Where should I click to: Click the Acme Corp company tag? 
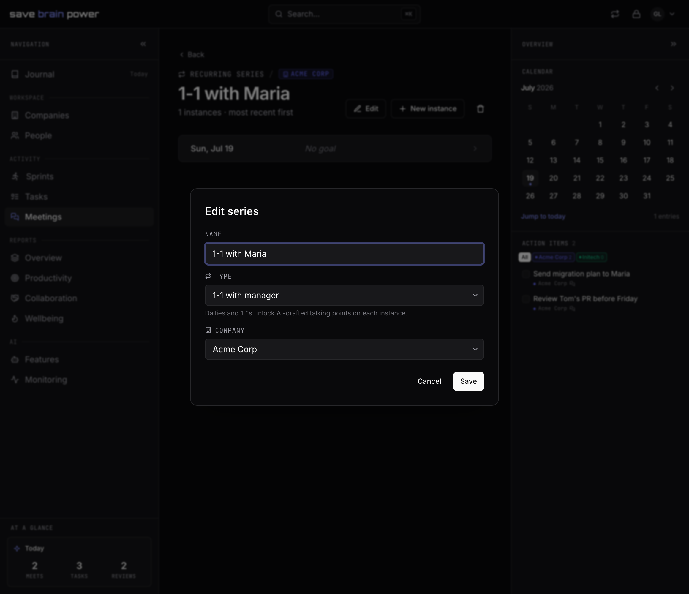306,74
